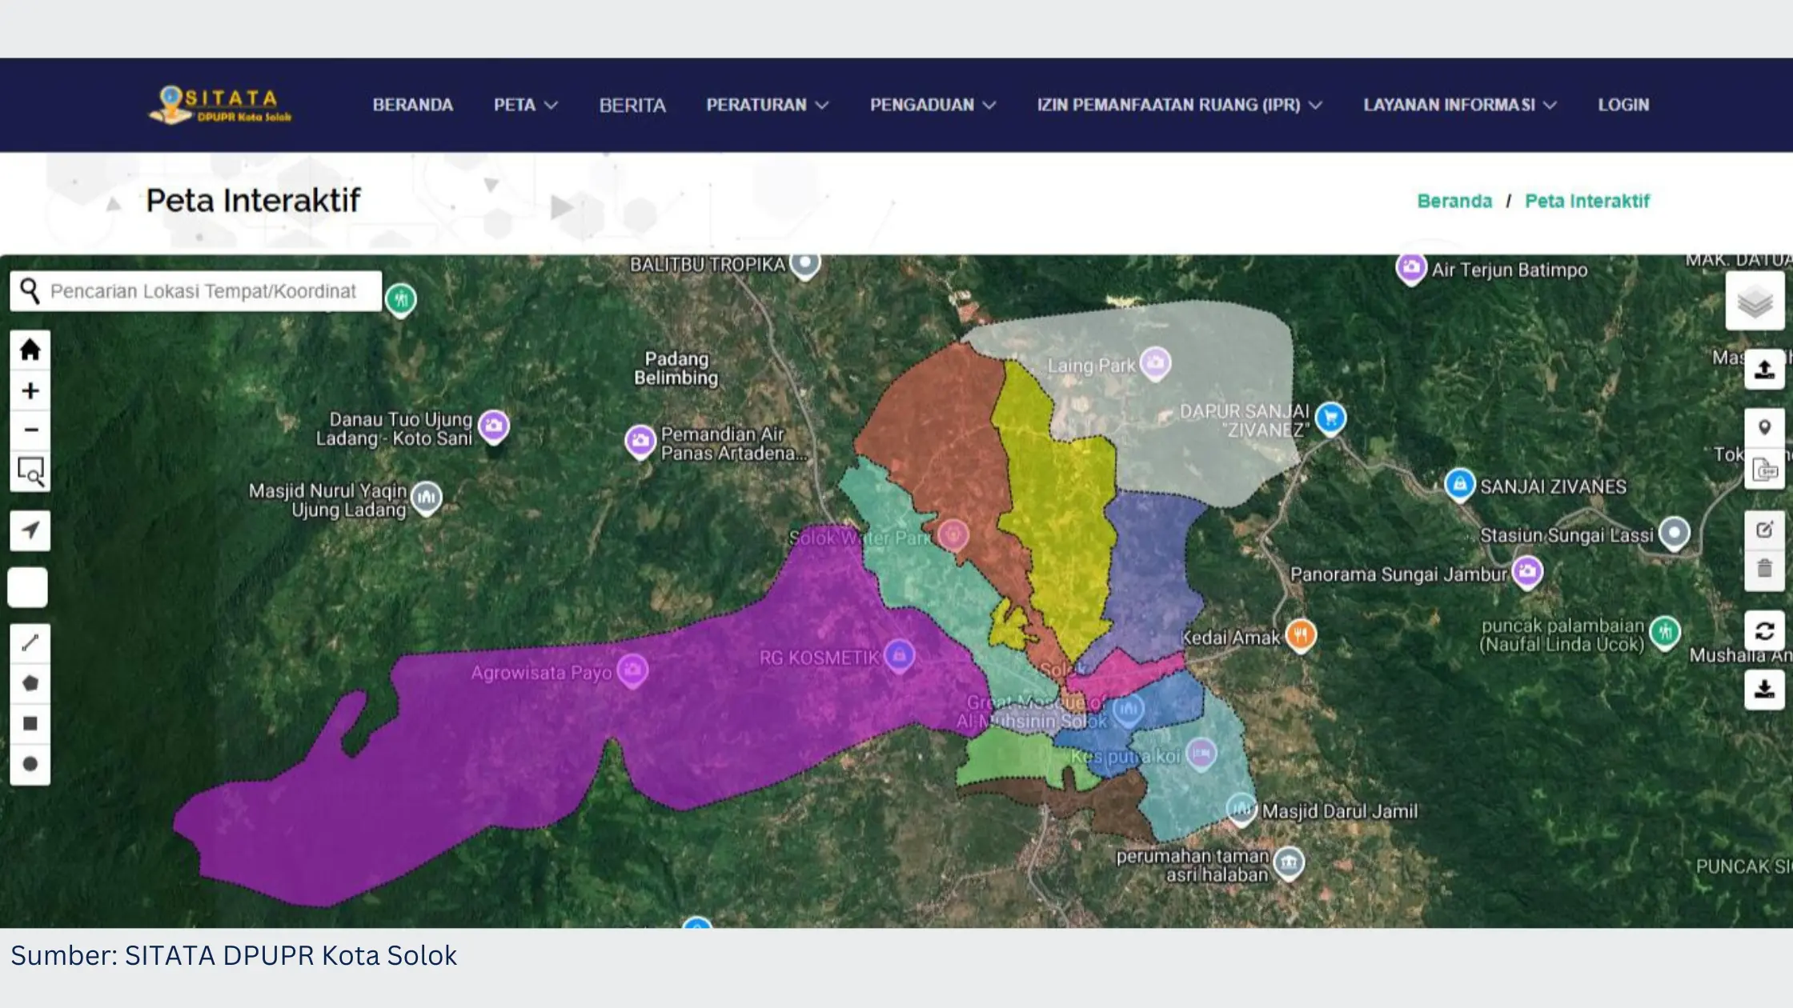This screenshot has width=1793, height=1008.
Task: Select the polygon drawing tool
Action: pyautogui.click(x=30, y=683)
